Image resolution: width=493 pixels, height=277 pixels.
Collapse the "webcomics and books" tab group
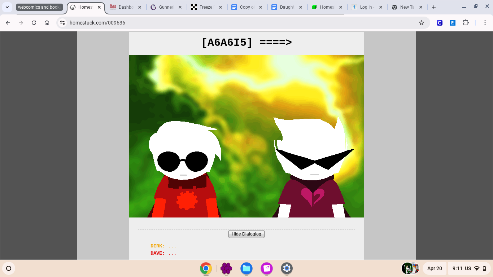[x=39, y=7]
